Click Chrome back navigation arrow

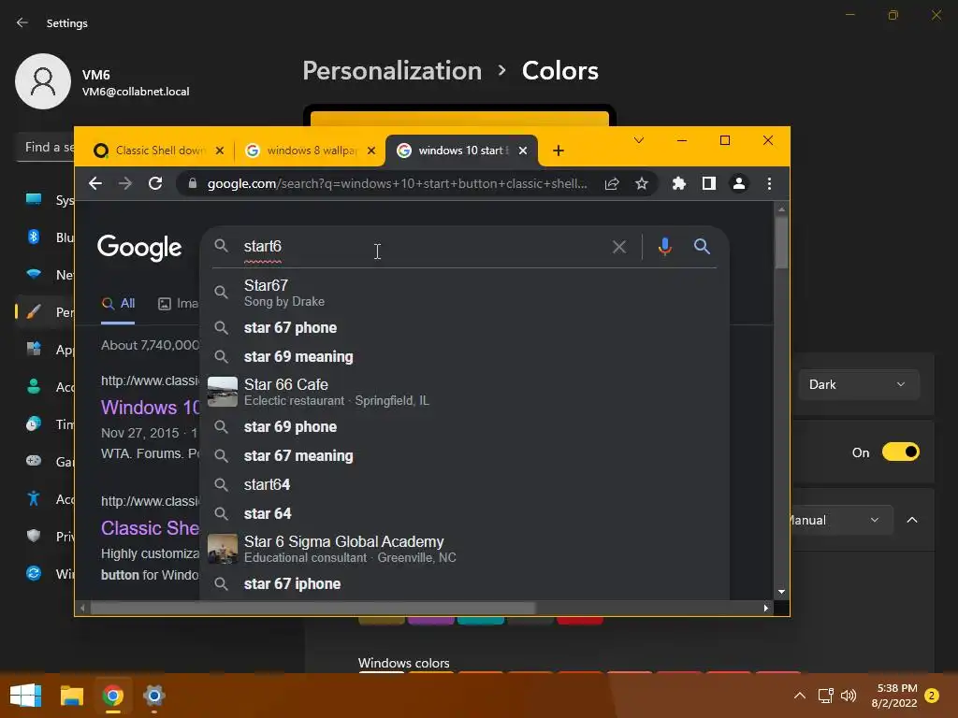[95, 183]
